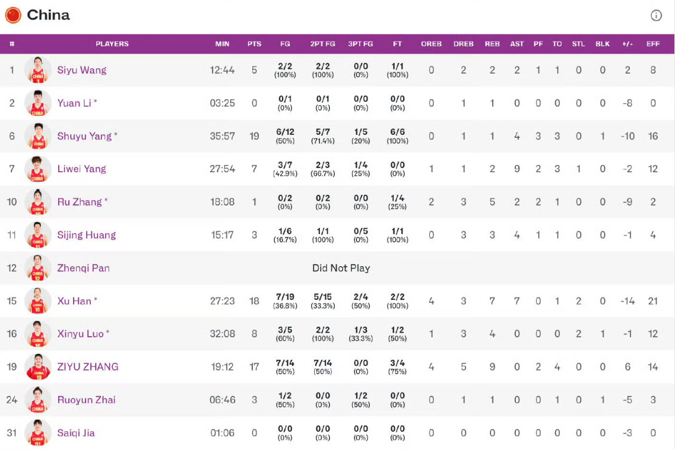Sort by the MIN column header
The image size is (675, 449).
(222, 43)
